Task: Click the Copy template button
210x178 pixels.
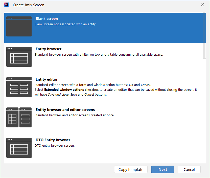Action: coord(131,169)
